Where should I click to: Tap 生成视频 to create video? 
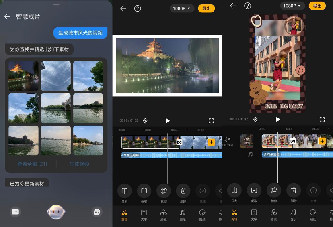coord(79,164)
